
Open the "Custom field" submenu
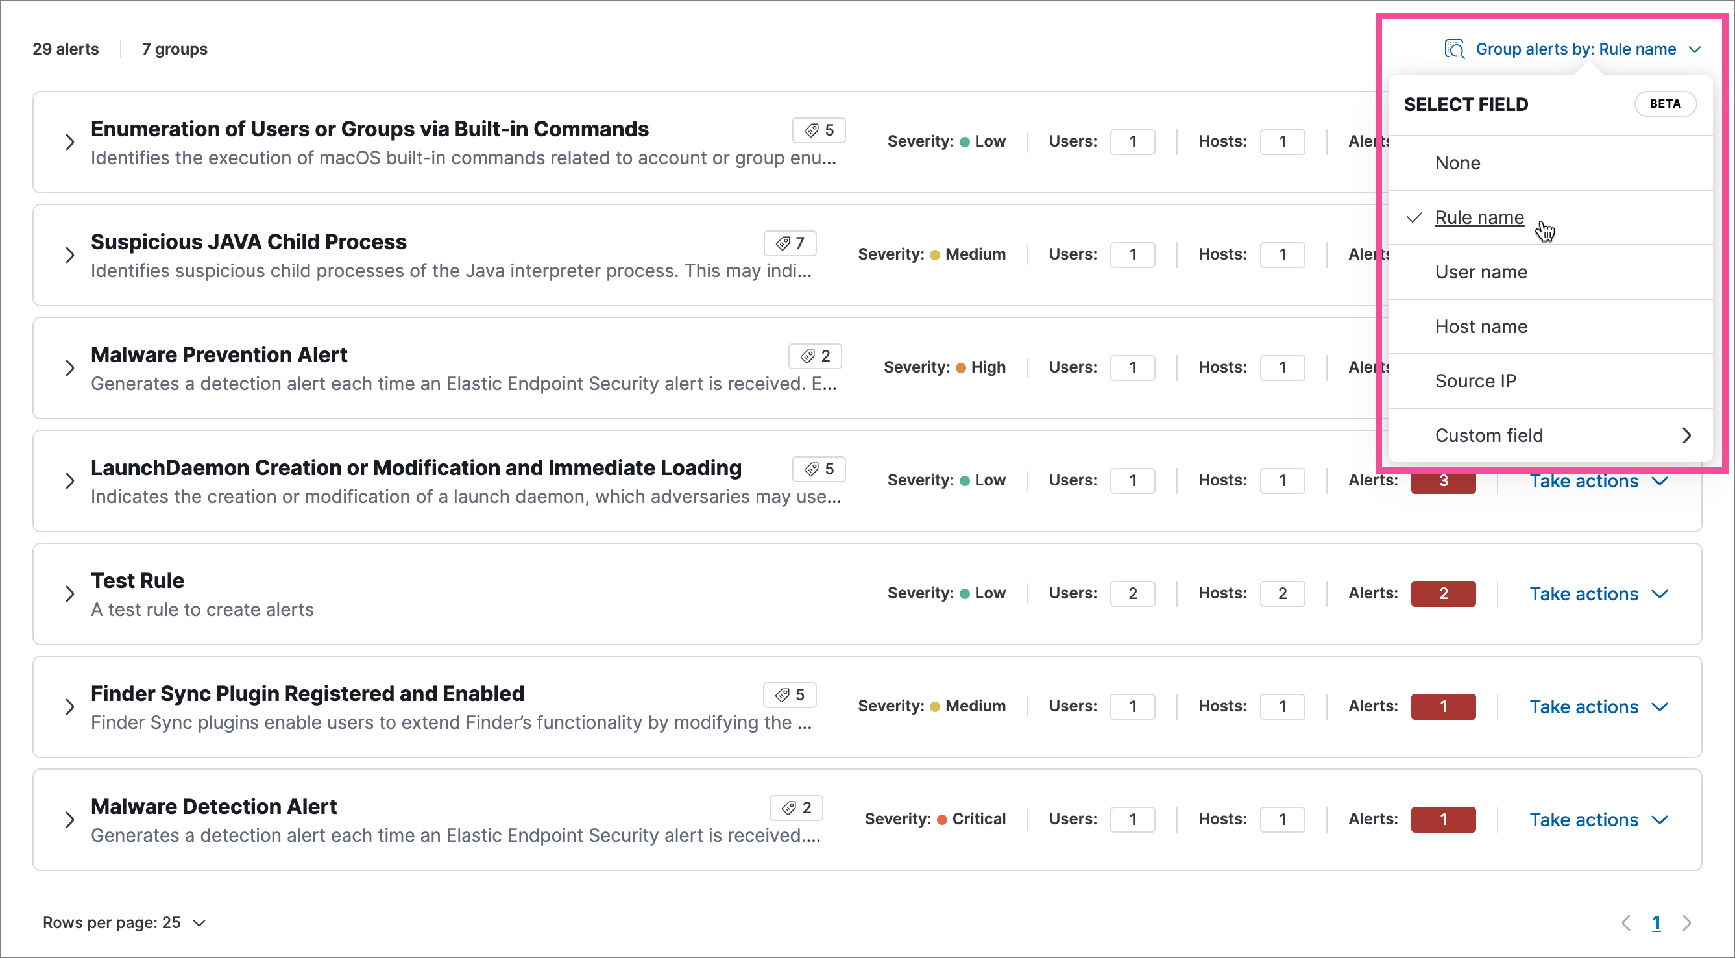pyautogui.click(x=1490, y=436)
